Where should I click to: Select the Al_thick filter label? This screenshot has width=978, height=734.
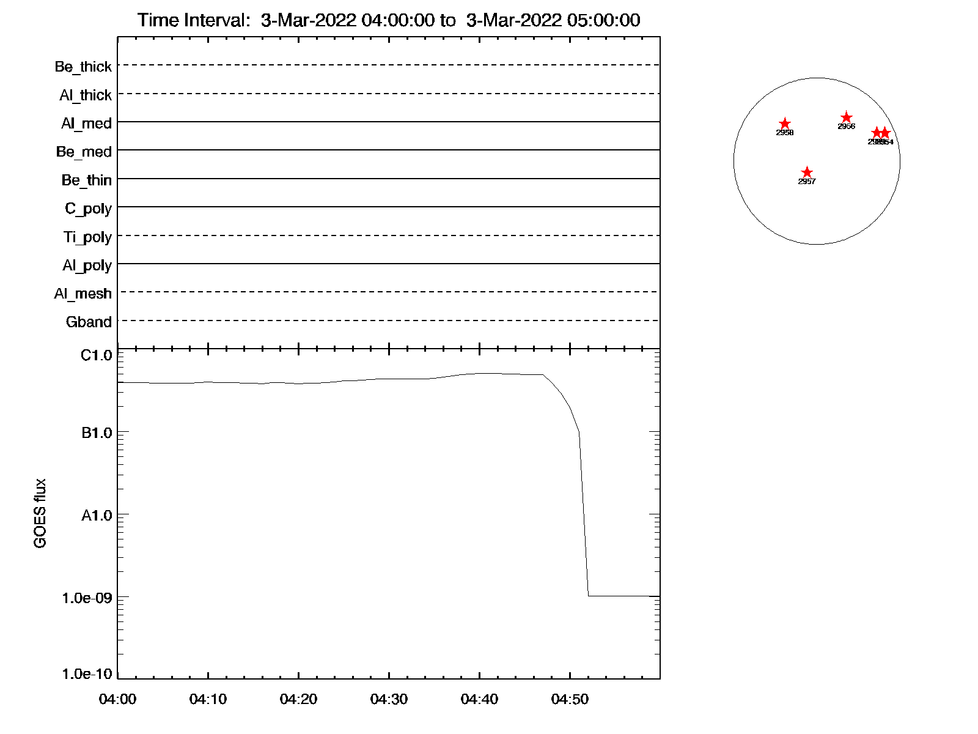tap(86, 95)
